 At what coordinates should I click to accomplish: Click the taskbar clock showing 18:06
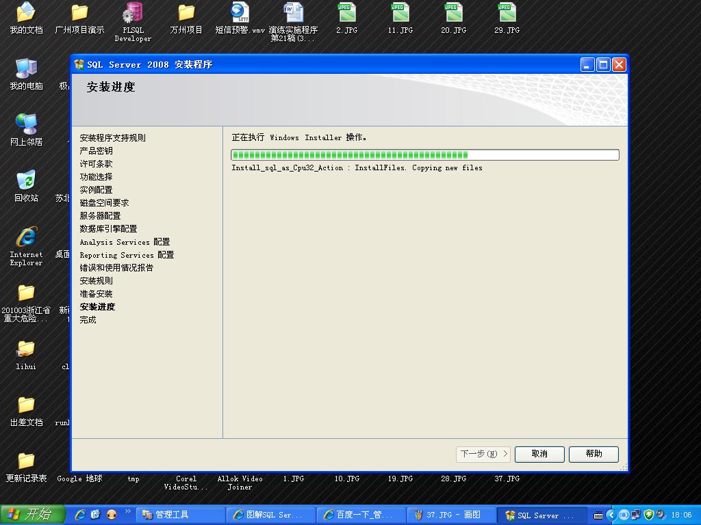tap(681, 515)
